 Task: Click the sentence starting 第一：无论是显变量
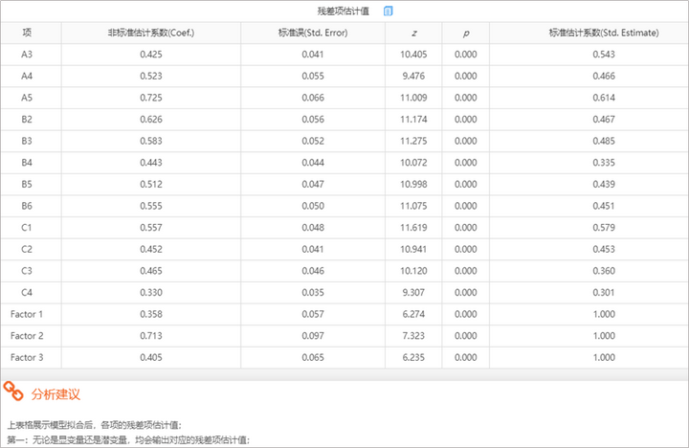pyautogui.click(x=128, y=439)
